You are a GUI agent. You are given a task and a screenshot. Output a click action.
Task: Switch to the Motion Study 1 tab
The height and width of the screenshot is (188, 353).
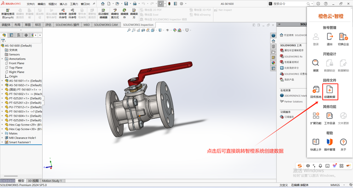click(52, 181)
